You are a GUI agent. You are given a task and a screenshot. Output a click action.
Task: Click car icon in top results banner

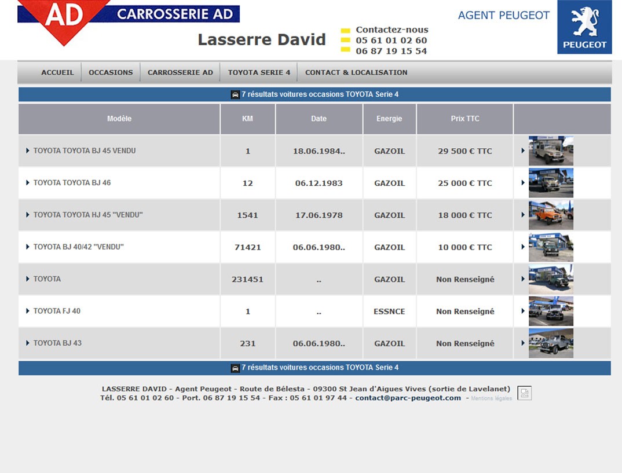coord(235,94)
